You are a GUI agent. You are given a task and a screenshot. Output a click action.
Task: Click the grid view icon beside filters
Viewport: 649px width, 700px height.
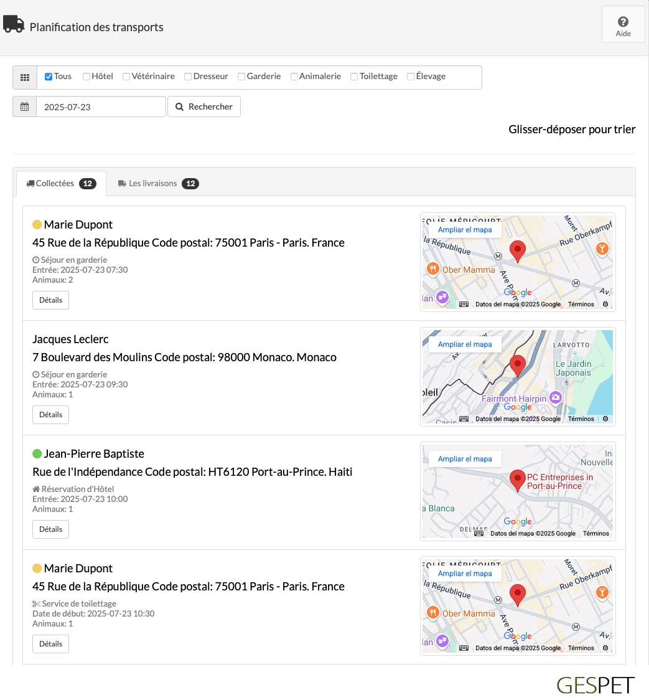[x=25, y=77]
